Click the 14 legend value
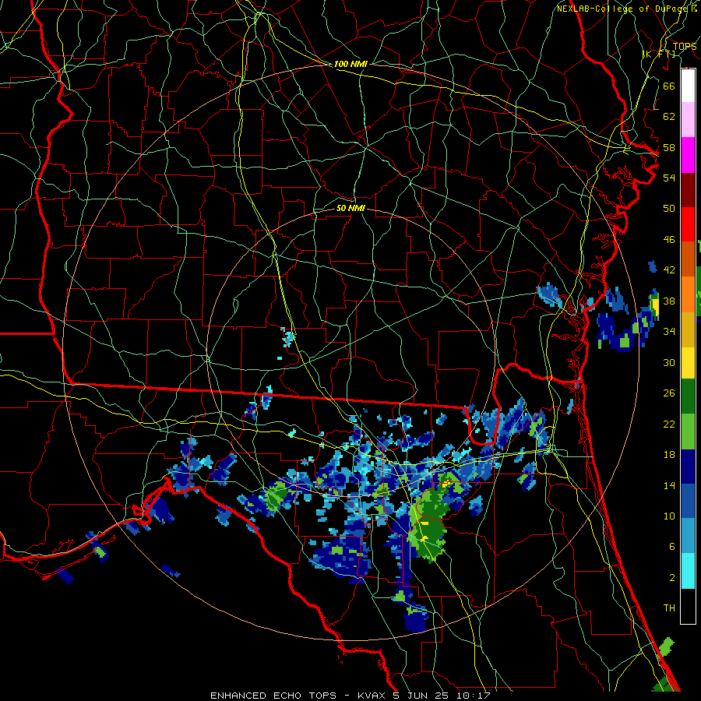The height and width of the screenshot is (701, 701). [669, 485]
